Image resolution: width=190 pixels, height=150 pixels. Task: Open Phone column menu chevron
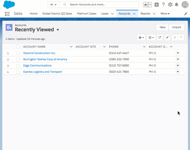pos(144,47)
